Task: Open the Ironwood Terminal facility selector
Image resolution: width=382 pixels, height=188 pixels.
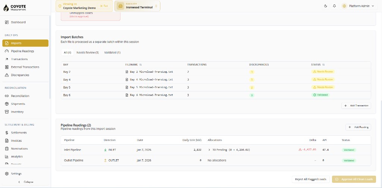Action: click(x=137, y=6)
